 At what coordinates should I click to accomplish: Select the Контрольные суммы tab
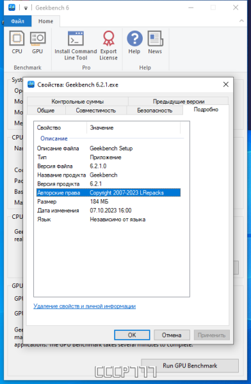[x=77, y=101]
